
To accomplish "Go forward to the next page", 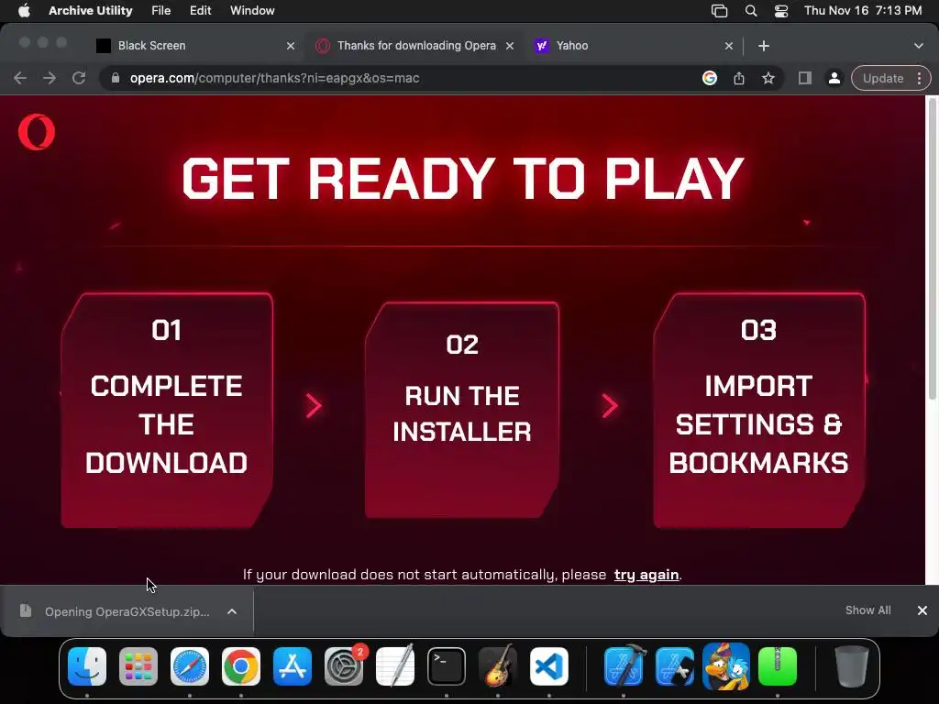I will click(x=50, y=78).
